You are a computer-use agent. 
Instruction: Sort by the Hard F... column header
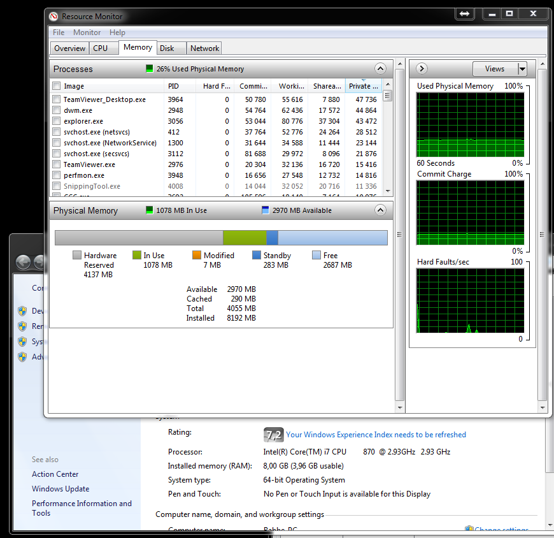pos(215,86)
